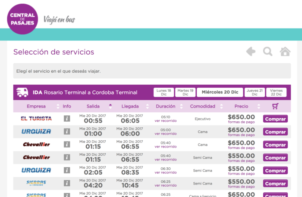302x197 pixels.
Task: Click info icon for Chevallier Cama service
Action: coord(67,145)
